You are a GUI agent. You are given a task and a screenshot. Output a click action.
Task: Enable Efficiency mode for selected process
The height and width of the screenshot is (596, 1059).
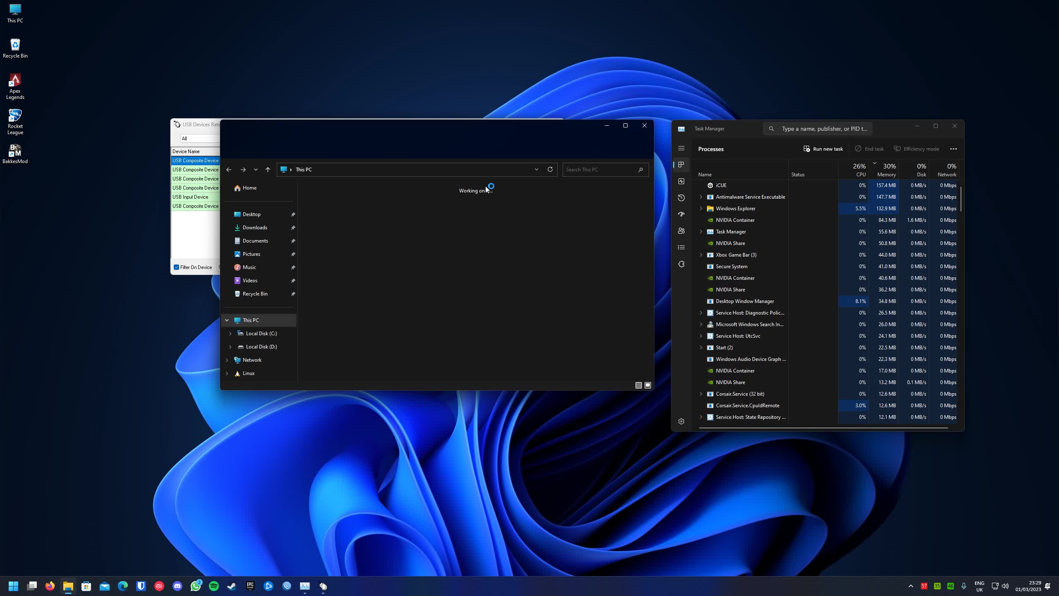pyautogui.click(x=916, y=149)
